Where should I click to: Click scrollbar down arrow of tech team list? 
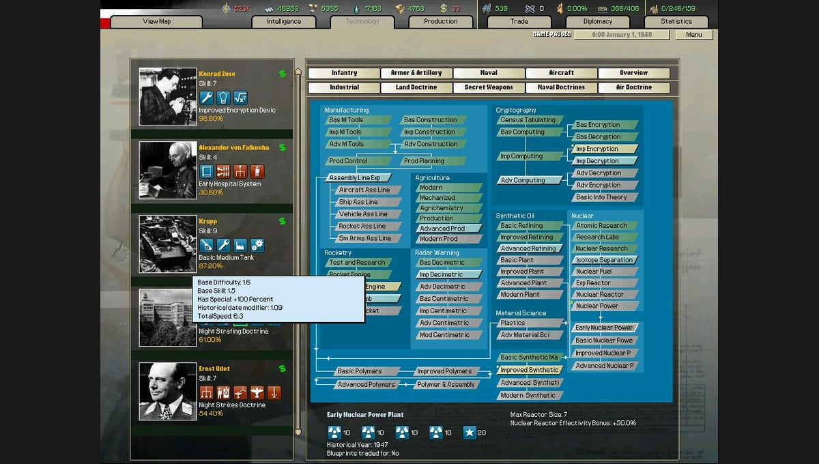(x=298, y=432)
